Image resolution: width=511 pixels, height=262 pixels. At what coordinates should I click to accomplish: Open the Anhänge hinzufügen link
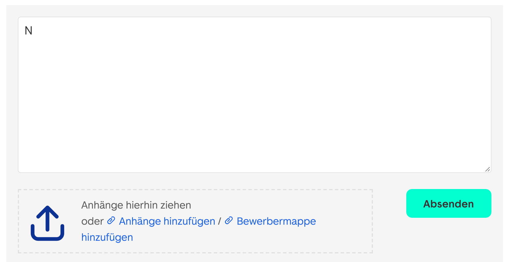pos(167,221)
